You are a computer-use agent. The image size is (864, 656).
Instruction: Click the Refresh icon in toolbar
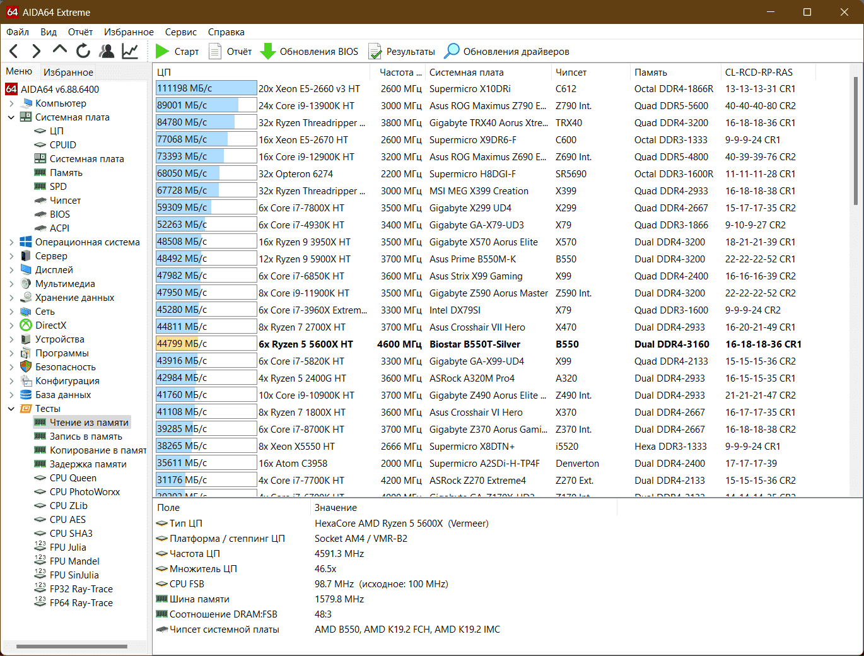83,51
